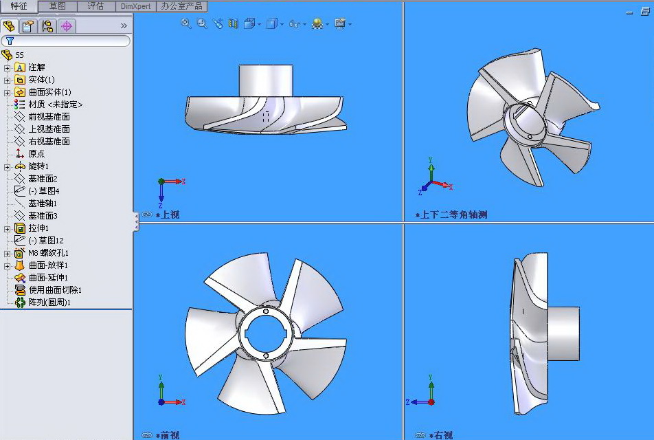Expand the M8 螺纹孔1 node

(x=7, y=254)
